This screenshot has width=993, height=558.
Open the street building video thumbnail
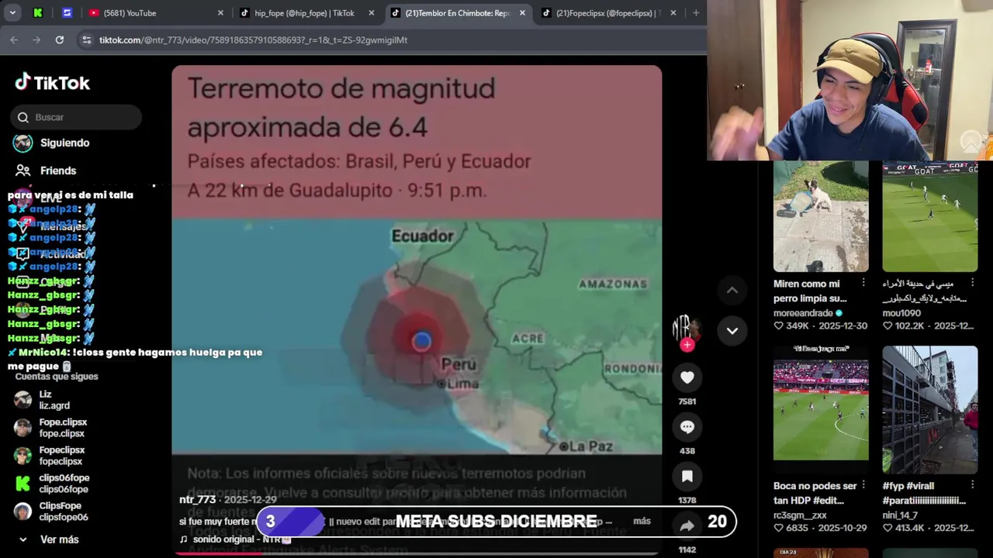[x=929, y=409]
